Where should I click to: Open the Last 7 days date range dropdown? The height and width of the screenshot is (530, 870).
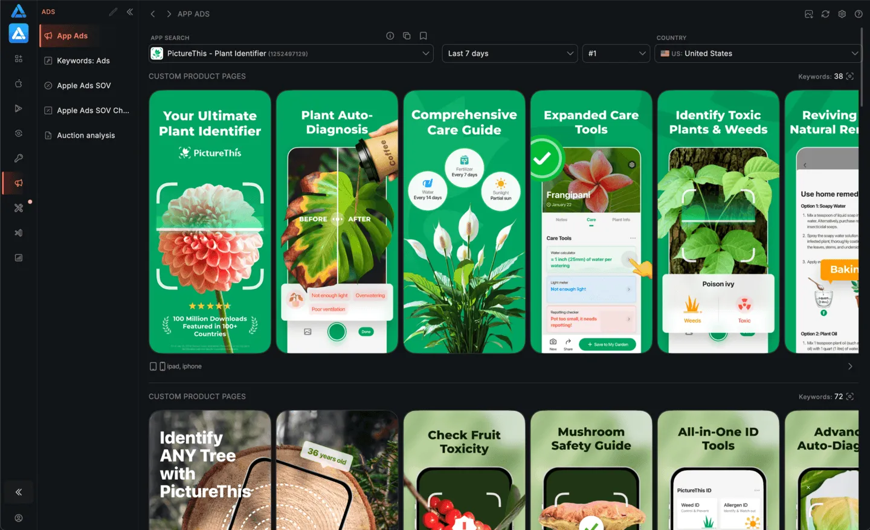[510, 53]
